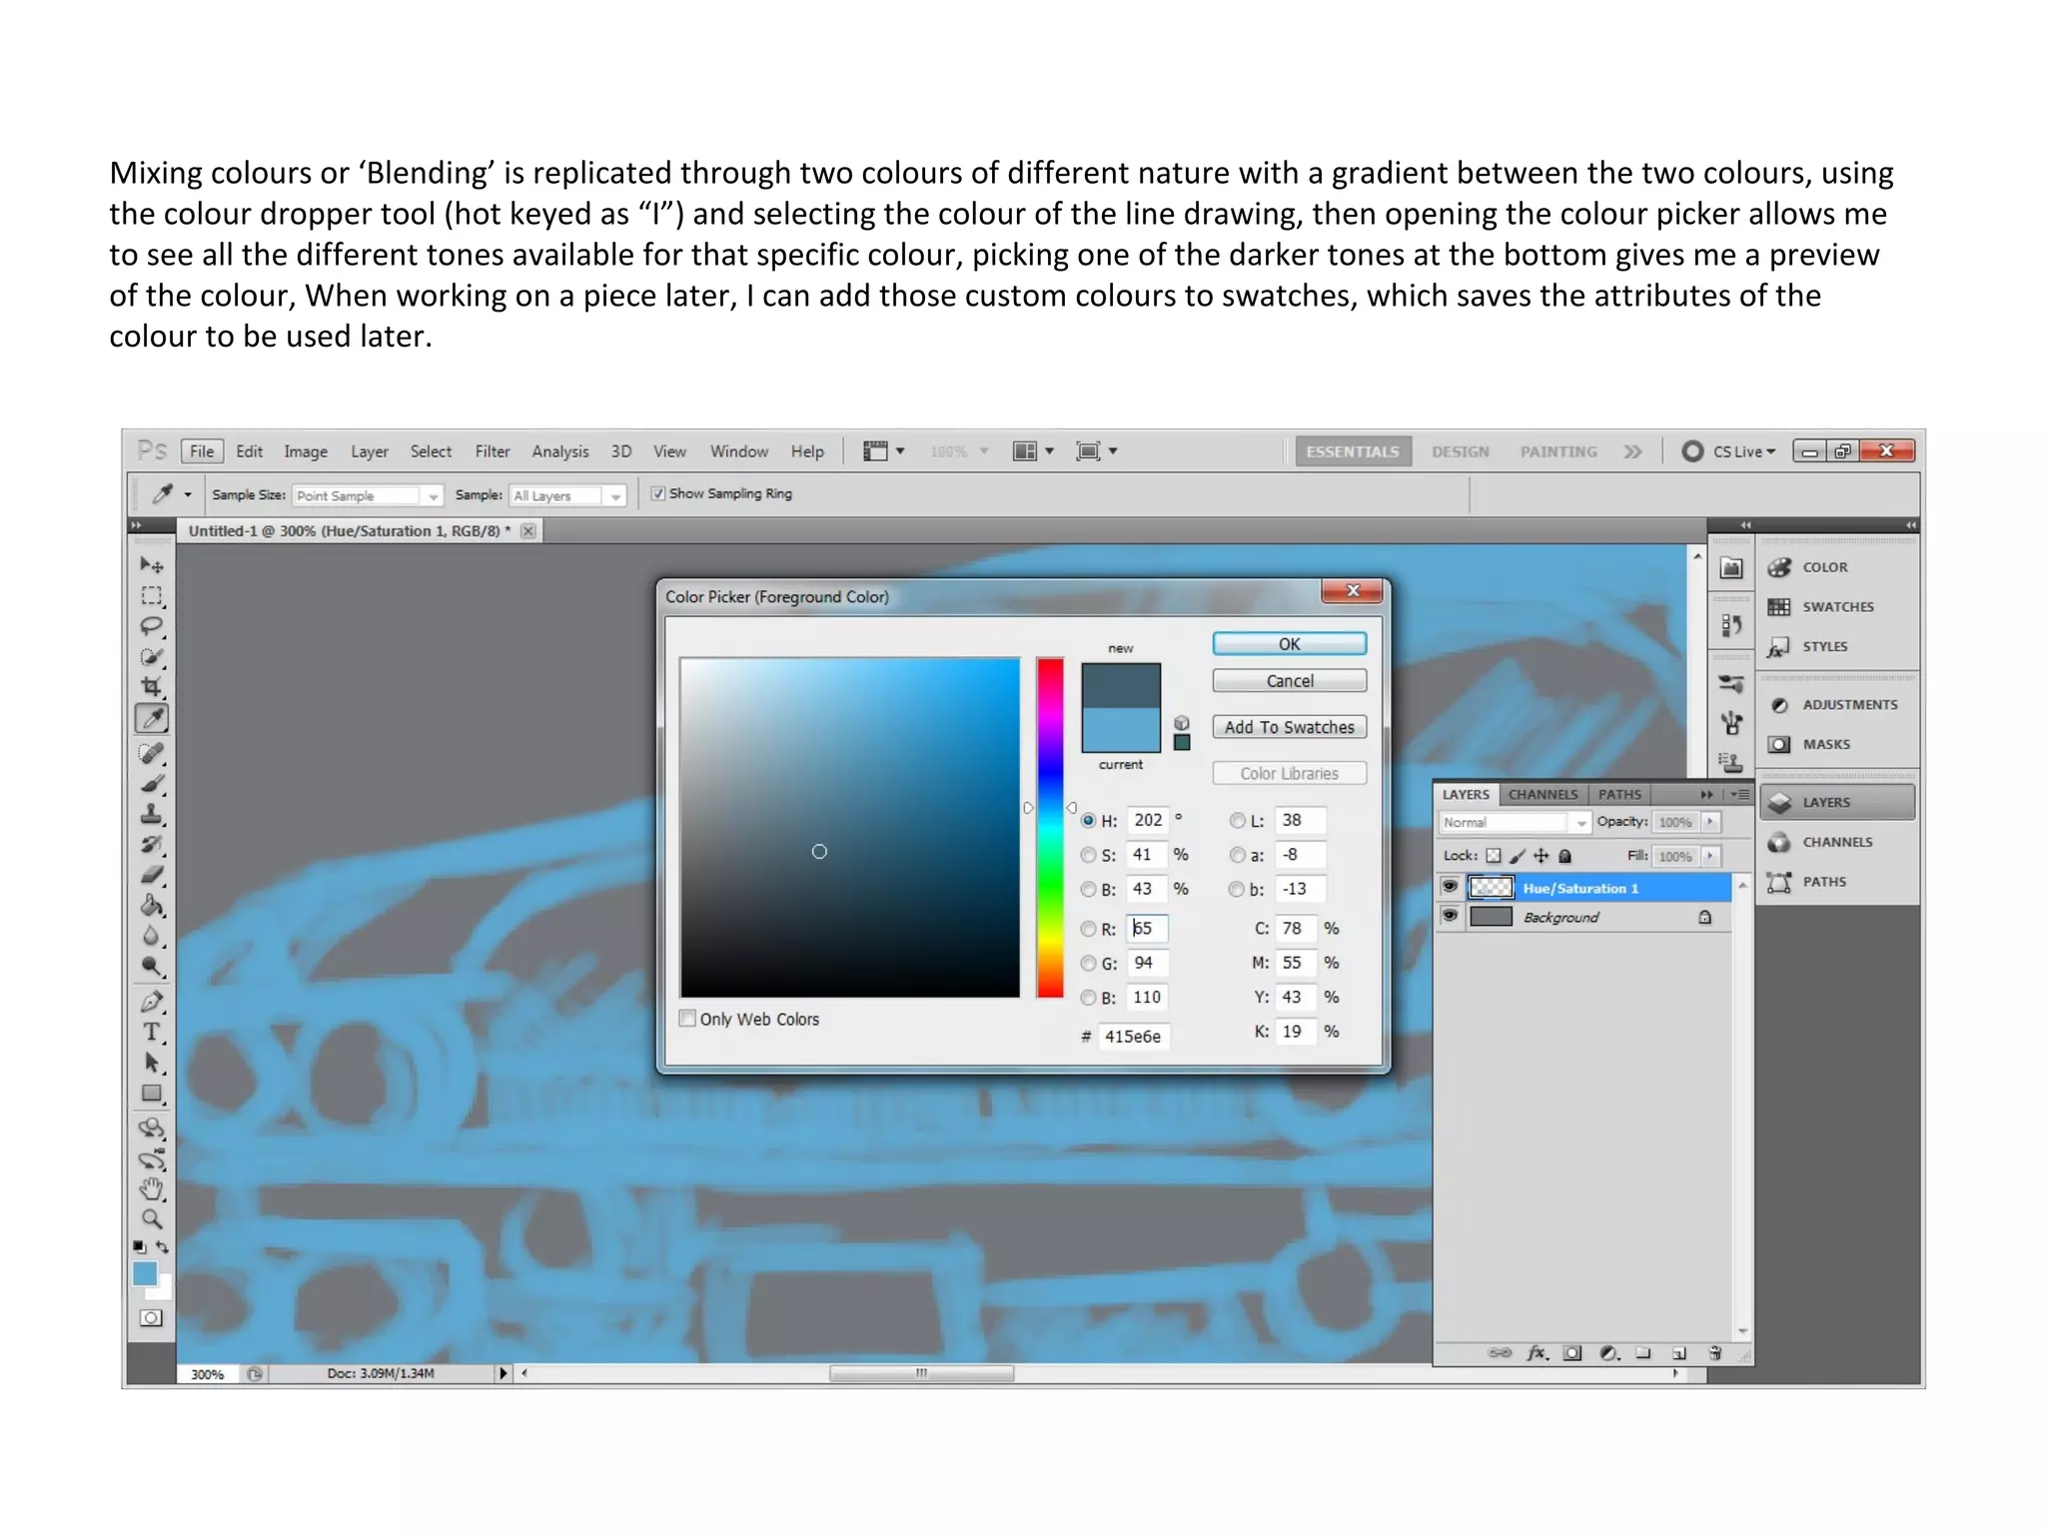The height and width of the screenshot is (1534, 2046).
Task: Open the Layers panel options menu
Action: [1740, 794]
